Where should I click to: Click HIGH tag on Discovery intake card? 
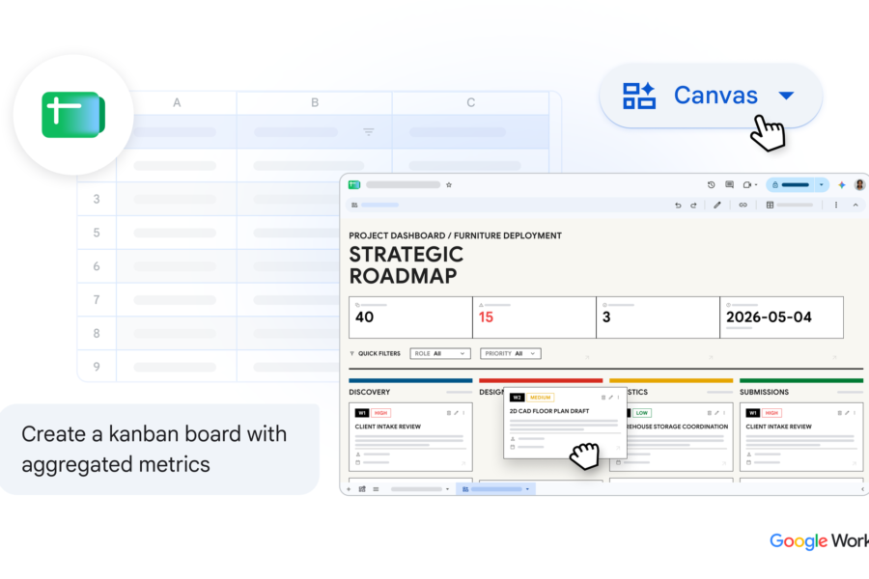pos(380,413)
